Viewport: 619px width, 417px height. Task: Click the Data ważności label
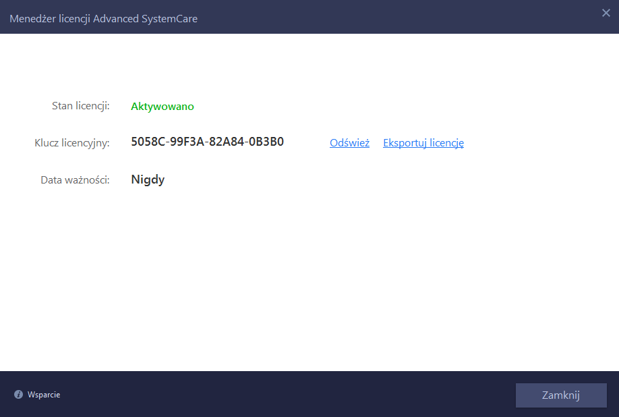pyautogui.click(x=75, y=180)
